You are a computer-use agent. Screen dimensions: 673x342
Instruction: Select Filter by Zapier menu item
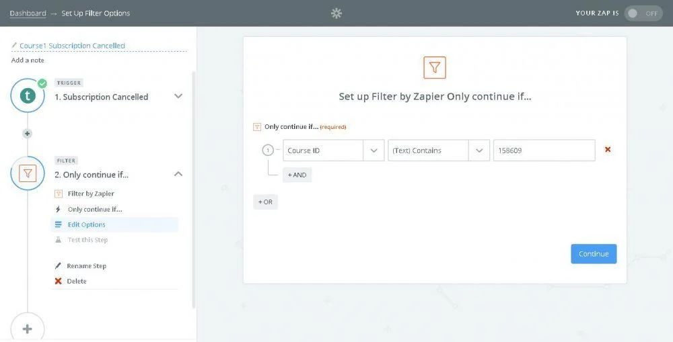pyautogui.click(x=91, y=194)
